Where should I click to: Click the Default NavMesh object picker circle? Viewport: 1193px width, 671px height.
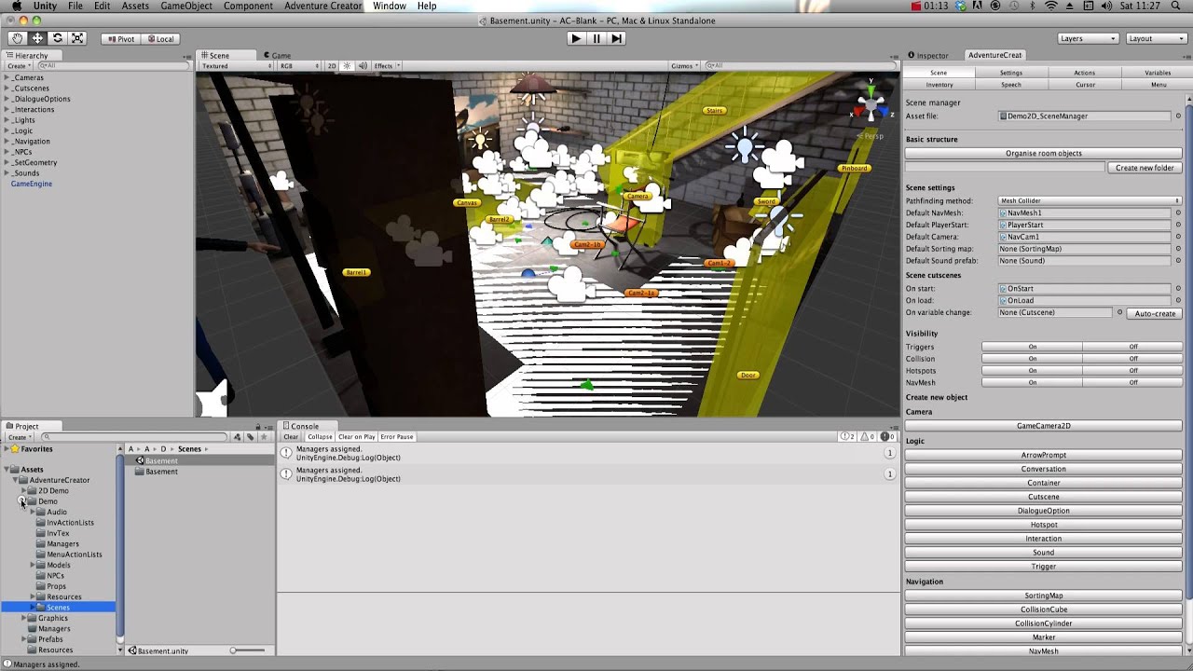click(x=1178, y=212)
